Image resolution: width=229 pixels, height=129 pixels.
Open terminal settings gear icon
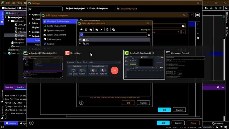[218, 87]
